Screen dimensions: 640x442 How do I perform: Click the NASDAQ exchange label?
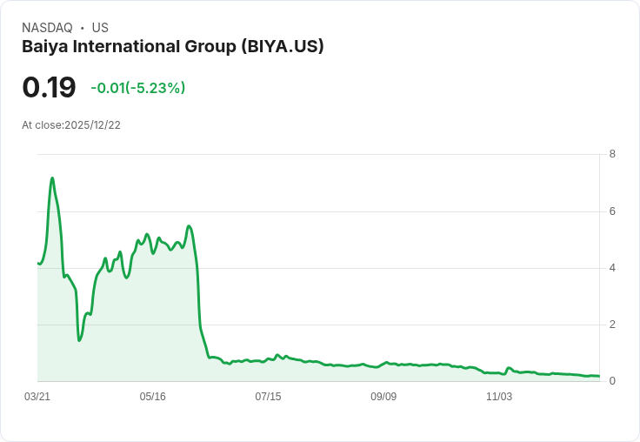(47, 28)
